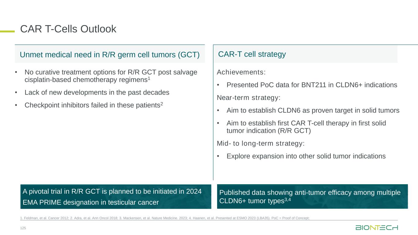Screen dimensions: 418x235
Task: Select the slide title CAR T-Cells Outlook
Action: [68, 29]
